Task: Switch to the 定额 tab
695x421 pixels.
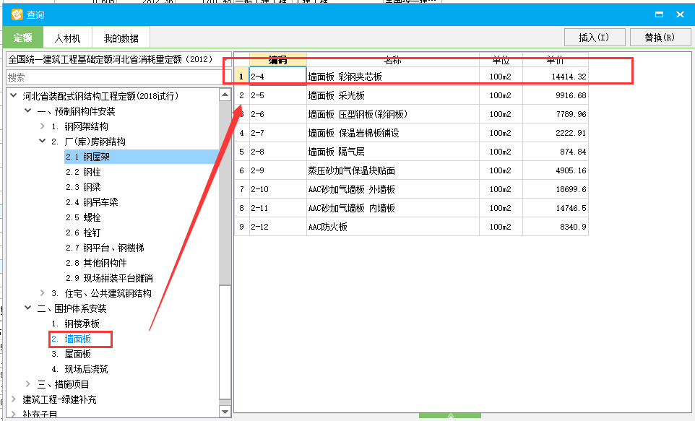Action: click(x=22, y=38)
